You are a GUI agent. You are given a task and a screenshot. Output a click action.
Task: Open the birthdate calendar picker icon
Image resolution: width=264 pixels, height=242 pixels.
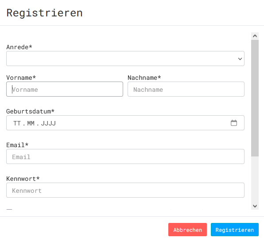click(234, 123)
